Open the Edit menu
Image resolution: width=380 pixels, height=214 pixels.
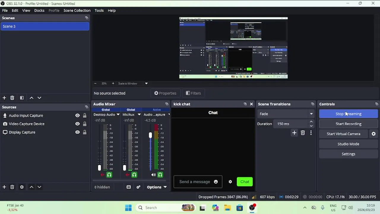tap(15, 10)
